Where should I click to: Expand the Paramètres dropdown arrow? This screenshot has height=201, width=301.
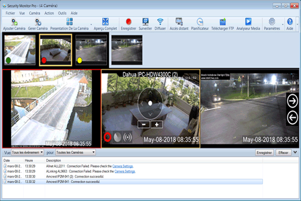(283, 24)
